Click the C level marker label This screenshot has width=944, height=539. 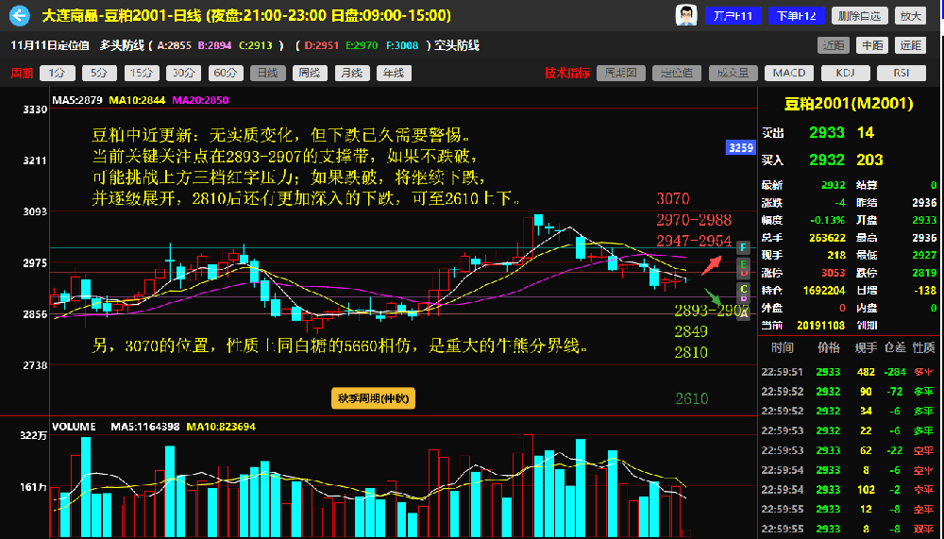click(743, 288)
